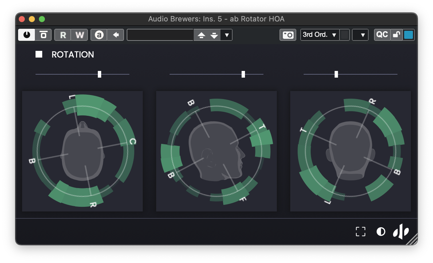Click the blue color swatch in the toolbar
Viewport: 433px width, 263px height.
coord(409,34)
